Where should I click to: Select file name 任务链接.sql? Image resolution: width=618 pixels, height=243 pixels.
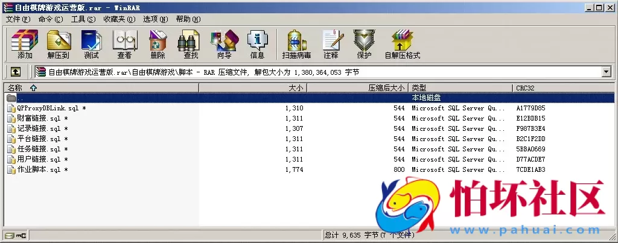tap(43, 149)
